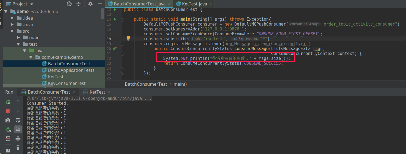Click the green run arrow beside the main method

click(115, 19)
